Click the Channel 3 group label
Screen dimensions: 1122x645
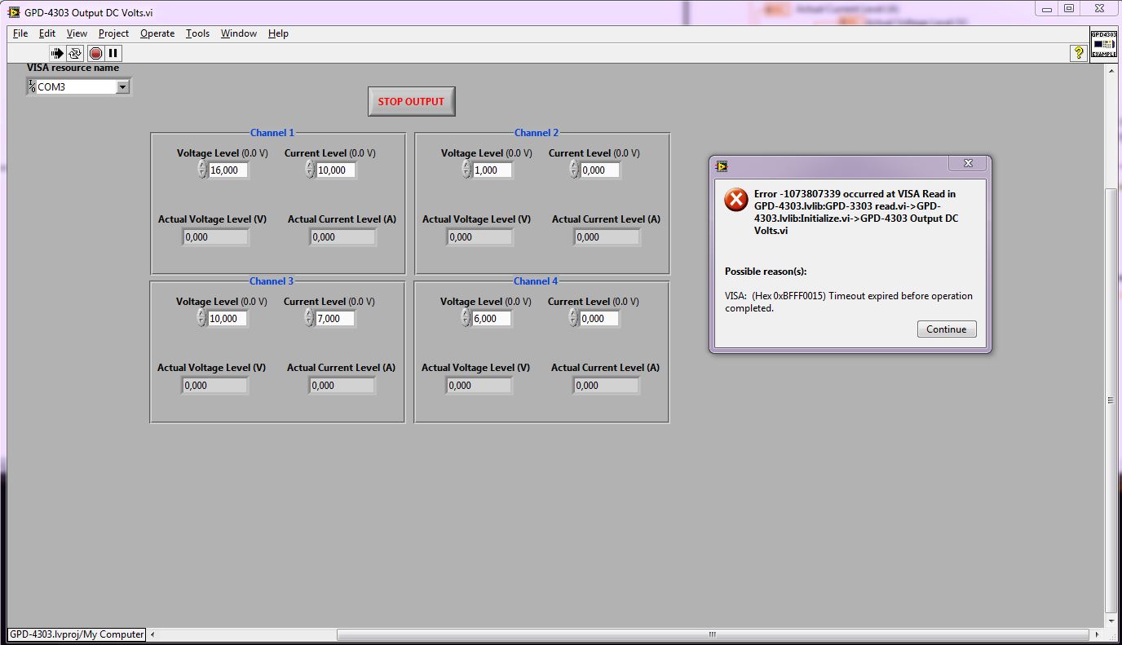click(272, 281)
